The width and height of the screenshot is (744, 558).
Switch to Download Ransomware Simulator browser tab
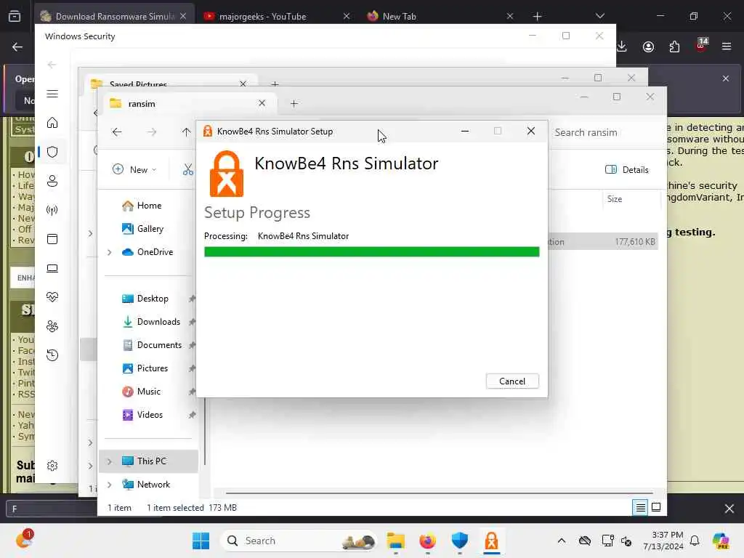[x=114, y=16]
